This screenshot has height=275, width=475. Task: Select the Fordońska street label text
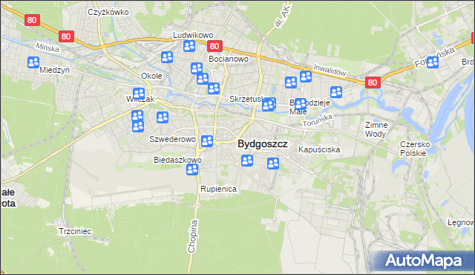[434, 57]
